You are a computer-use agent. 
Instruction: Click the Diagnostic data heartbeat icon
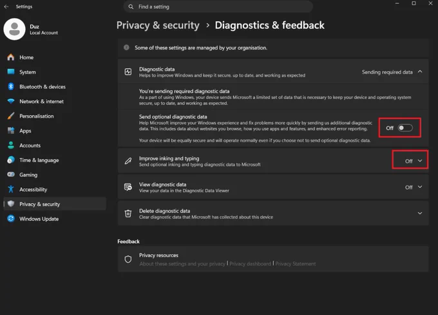click(x=128, y=72)
